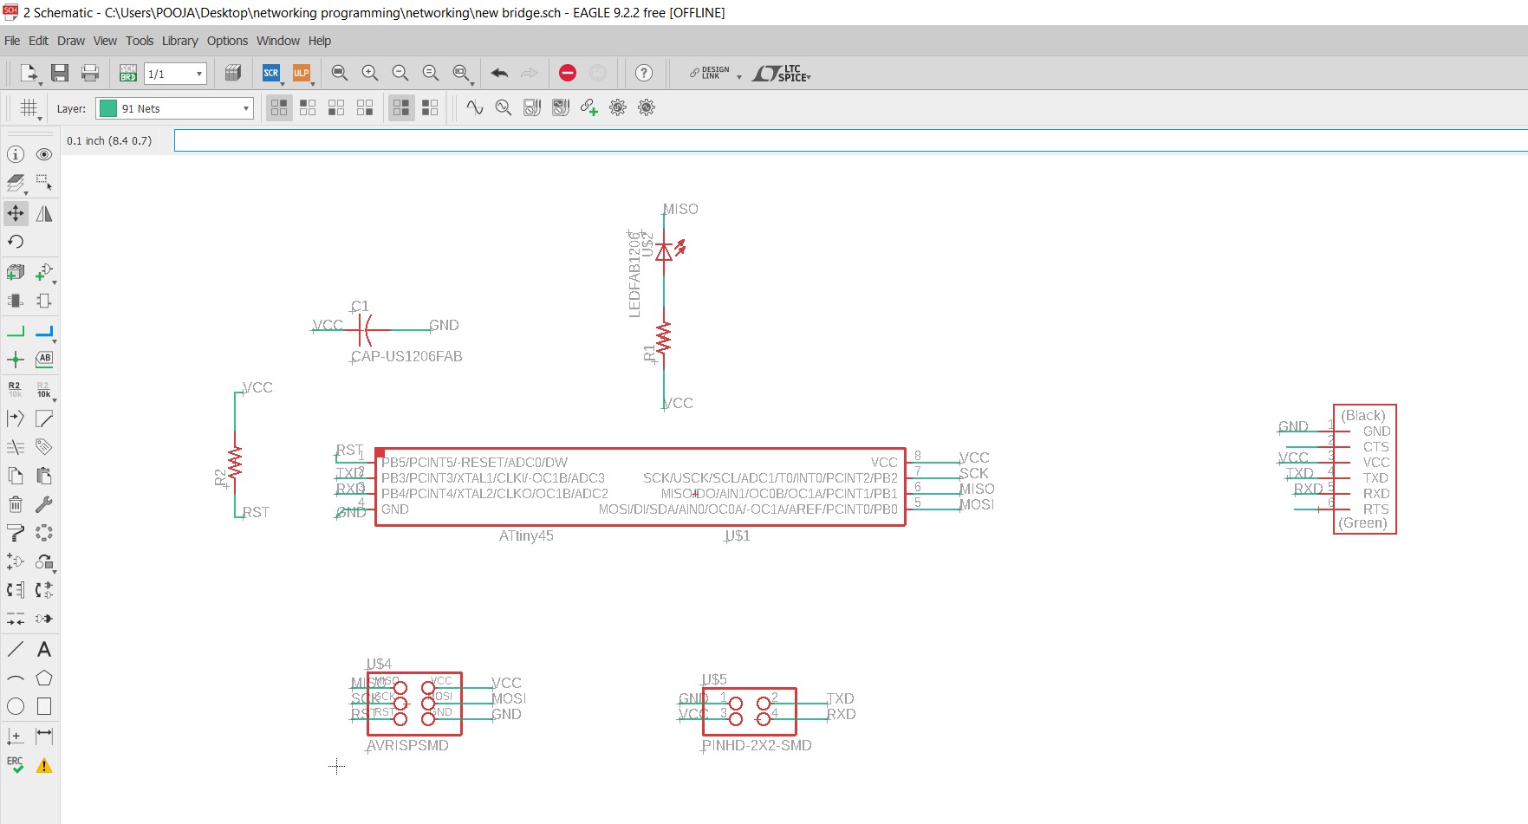Open the Layer 91 Nets dropdown
This screenshot has height=824, width=1528.
coord(174,108)
